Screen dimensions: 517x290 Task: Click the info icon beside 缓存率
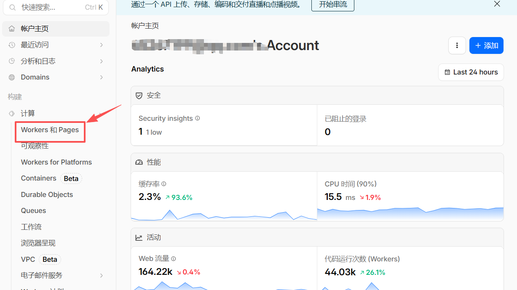164,184
